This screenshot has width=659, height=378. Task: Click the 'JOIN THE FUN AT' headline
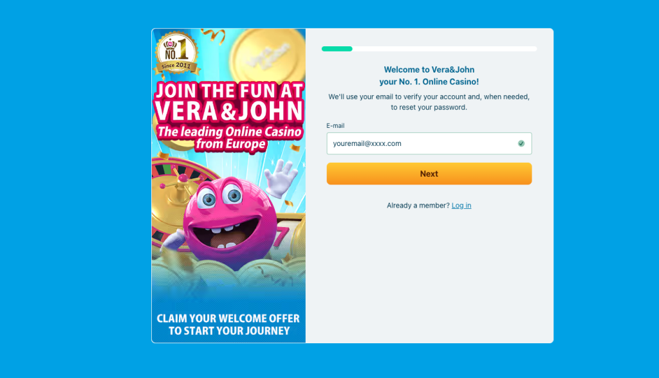point(229,91)
